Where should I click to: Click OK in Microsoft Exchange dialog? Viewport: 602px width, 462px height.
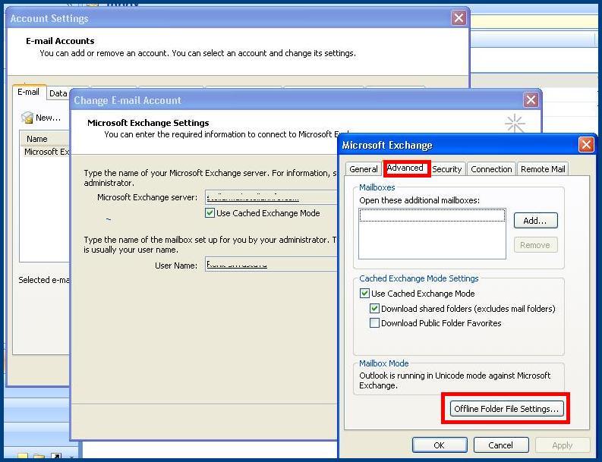click(x=440, y=445)
